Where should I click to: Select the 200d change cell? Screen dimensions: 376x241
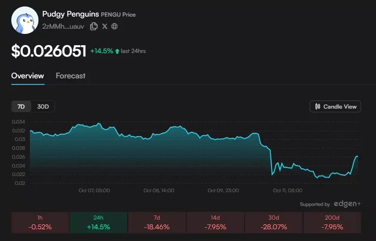tap(332, 222)
